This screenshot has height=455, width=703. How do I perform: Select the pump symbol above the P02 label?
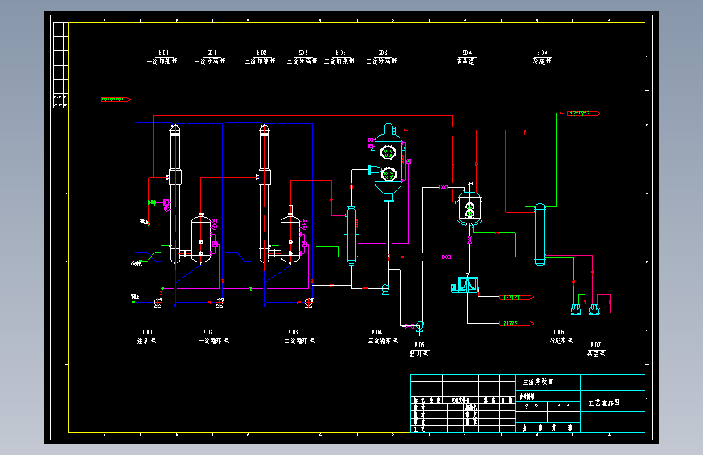pyautogui.click(x=219, y=303)
